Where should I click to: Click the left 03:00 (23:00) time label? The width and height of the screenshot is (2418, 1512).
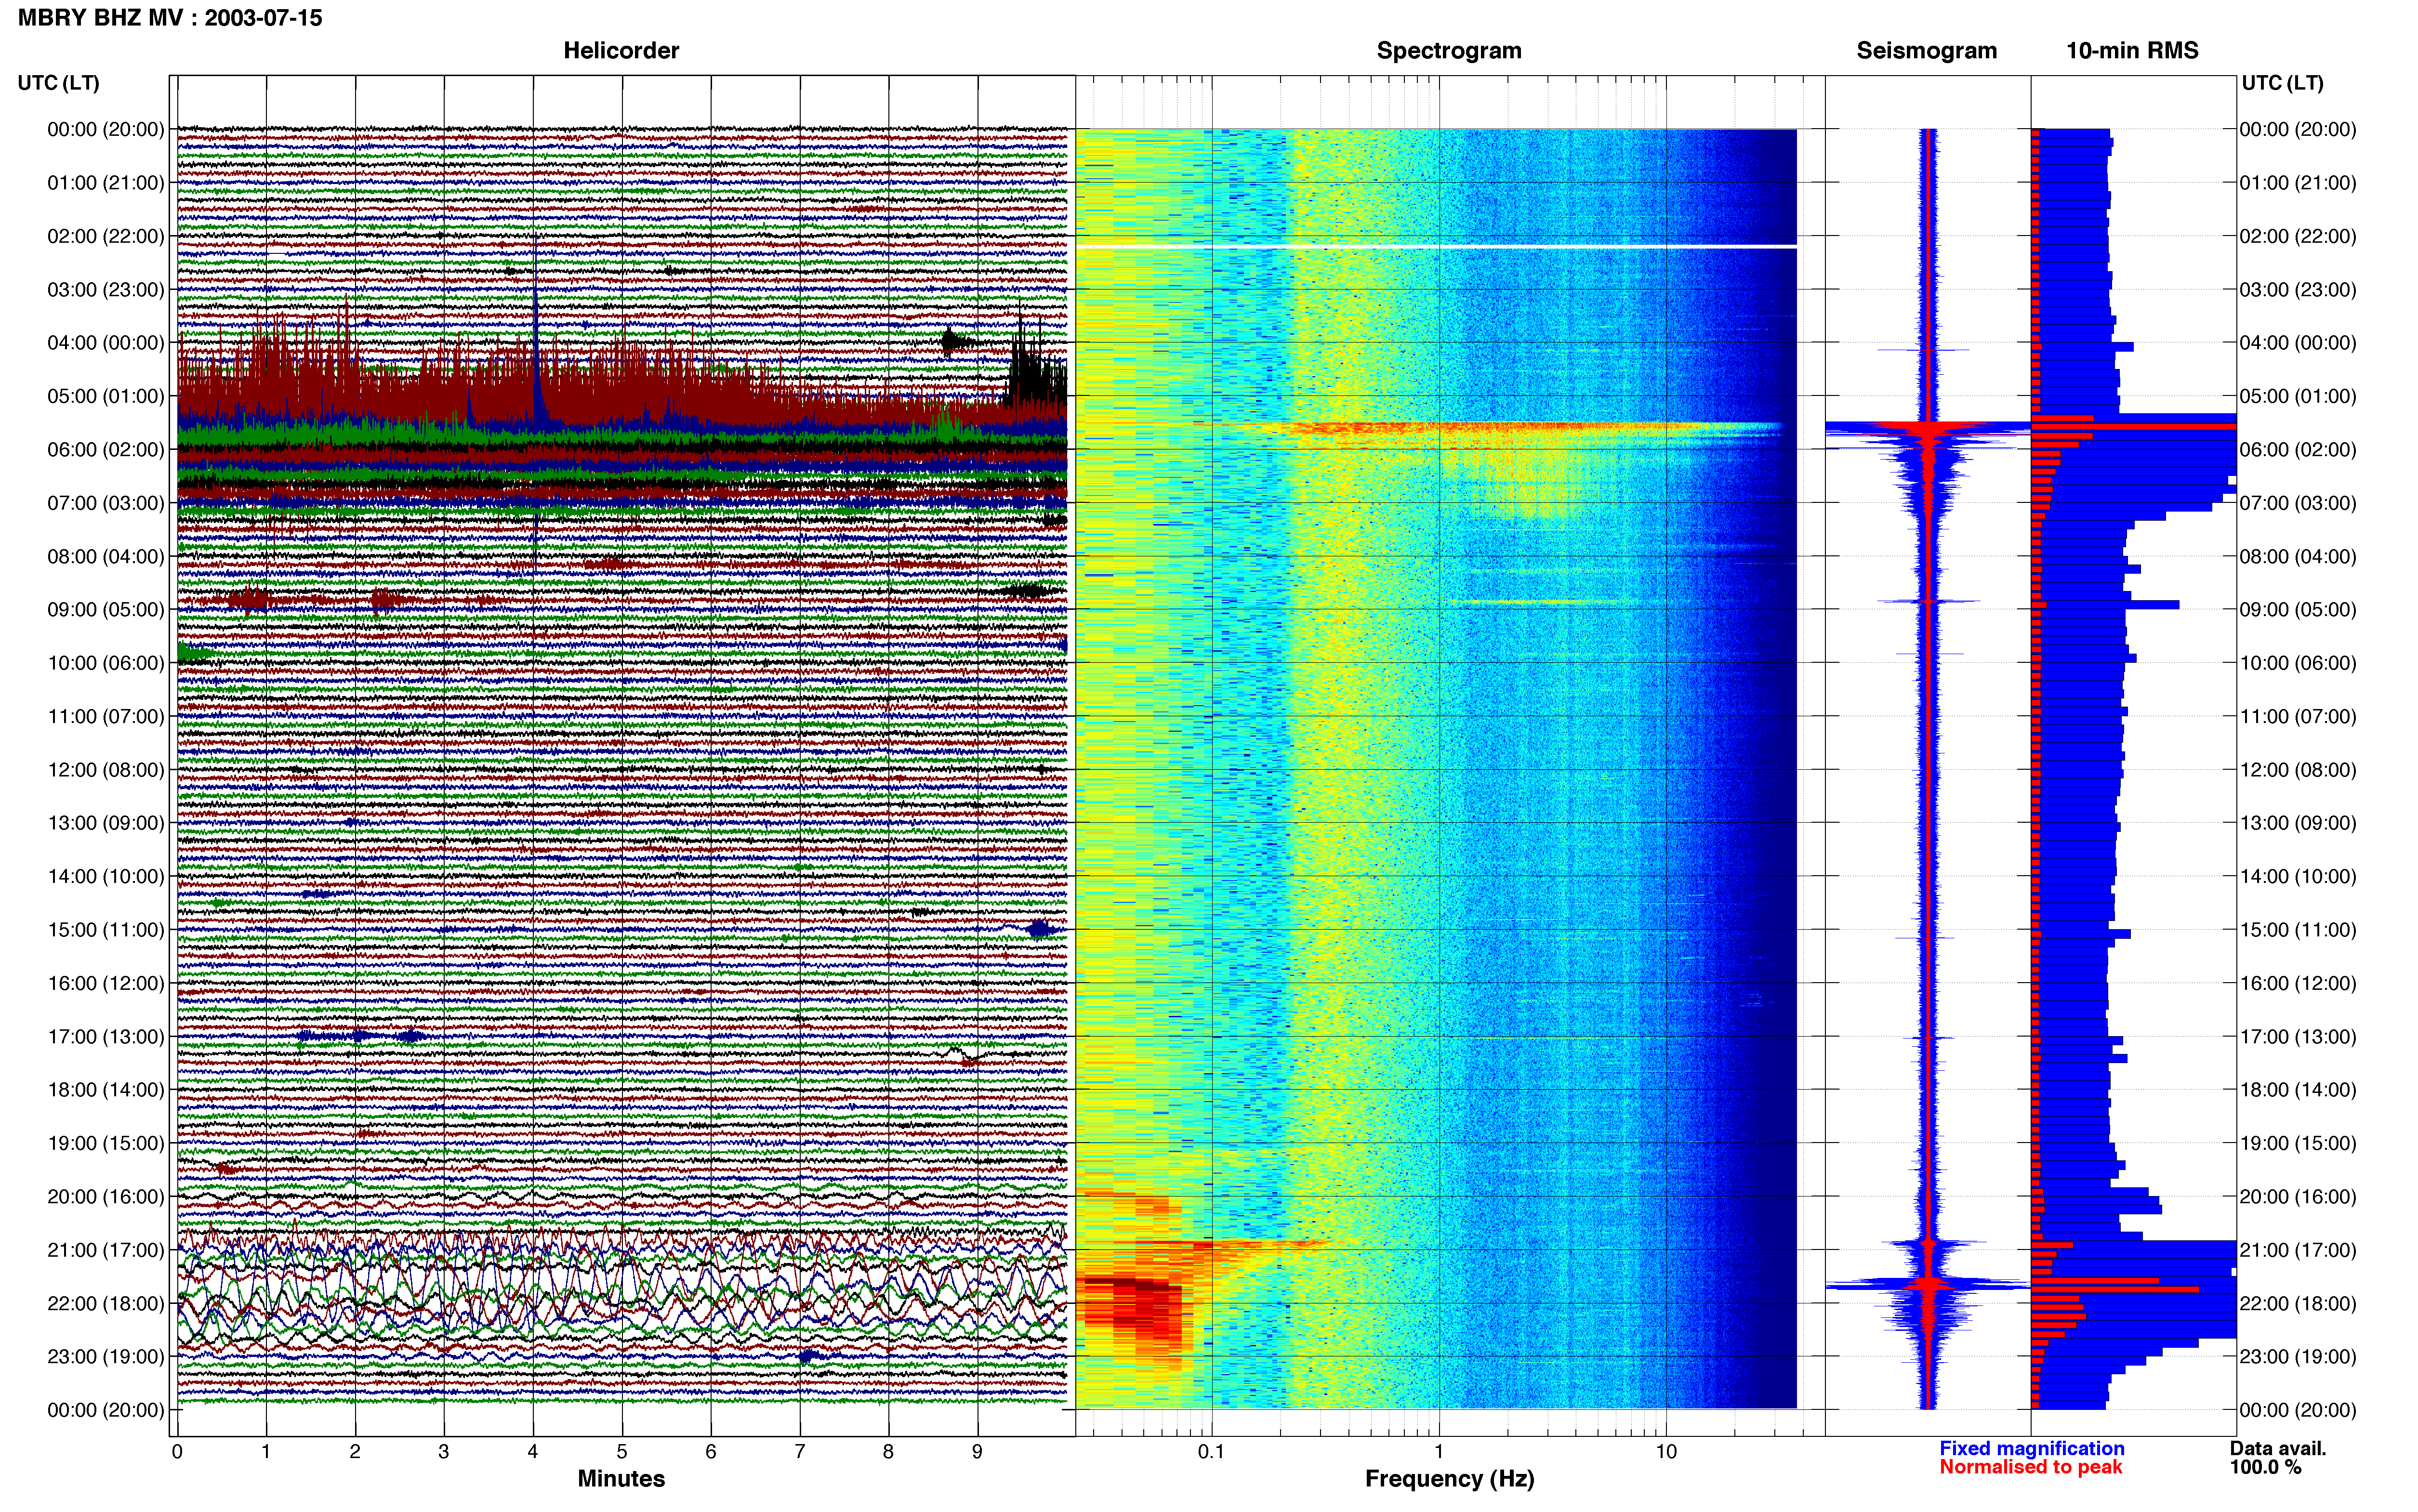tap(106, 290)
